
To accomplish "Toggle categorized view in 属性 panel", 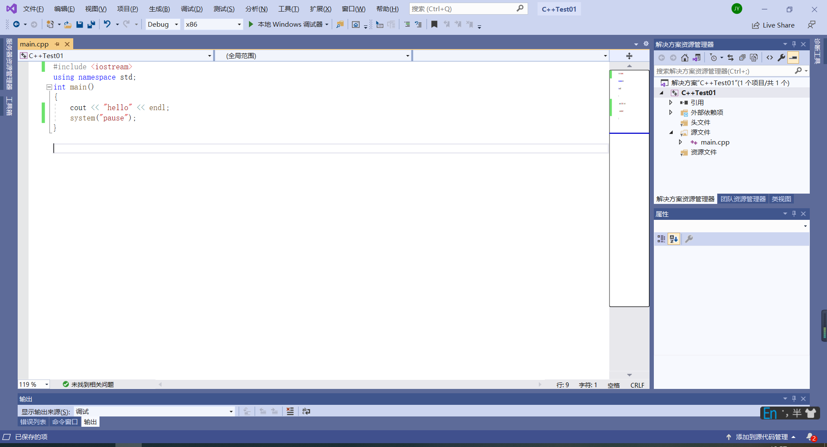I will coord(661,239).
